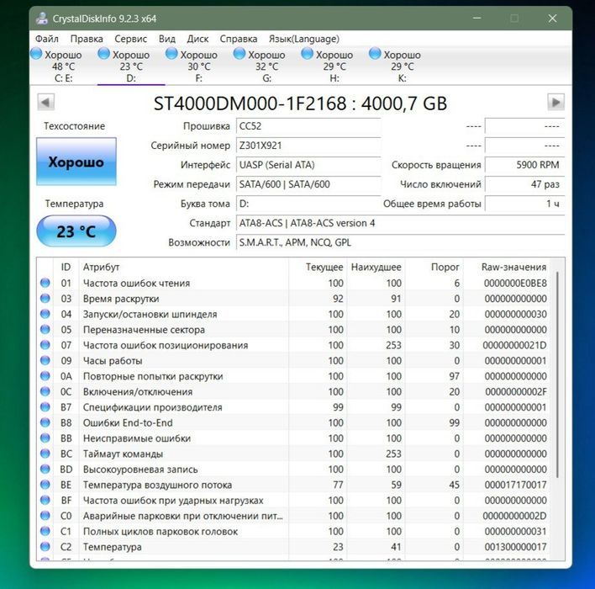The image size is (595, 589).
Task: Select attribute text Ошибки End-to-End
Action: tap(128, 422)
